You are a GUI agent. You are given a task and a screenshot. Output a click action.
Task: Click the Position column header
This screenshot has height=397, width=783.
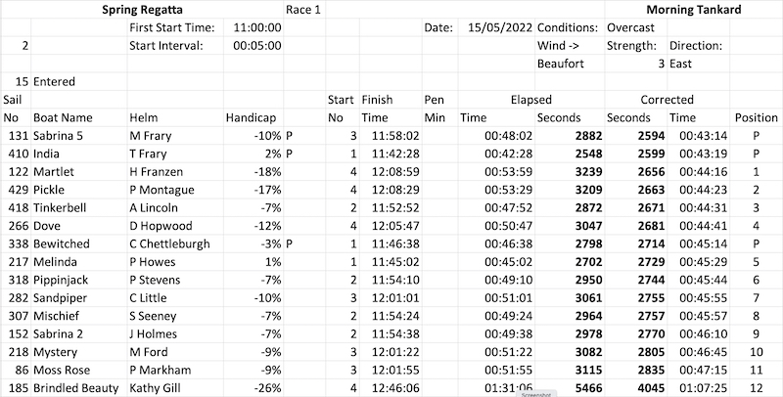click(756, 117)
